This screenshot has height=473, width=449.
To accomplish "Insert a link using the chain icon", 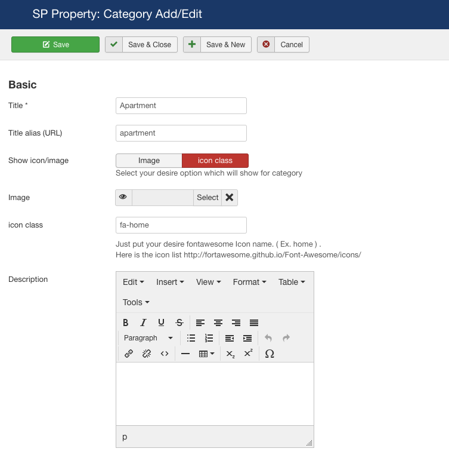I will (129, 354).
